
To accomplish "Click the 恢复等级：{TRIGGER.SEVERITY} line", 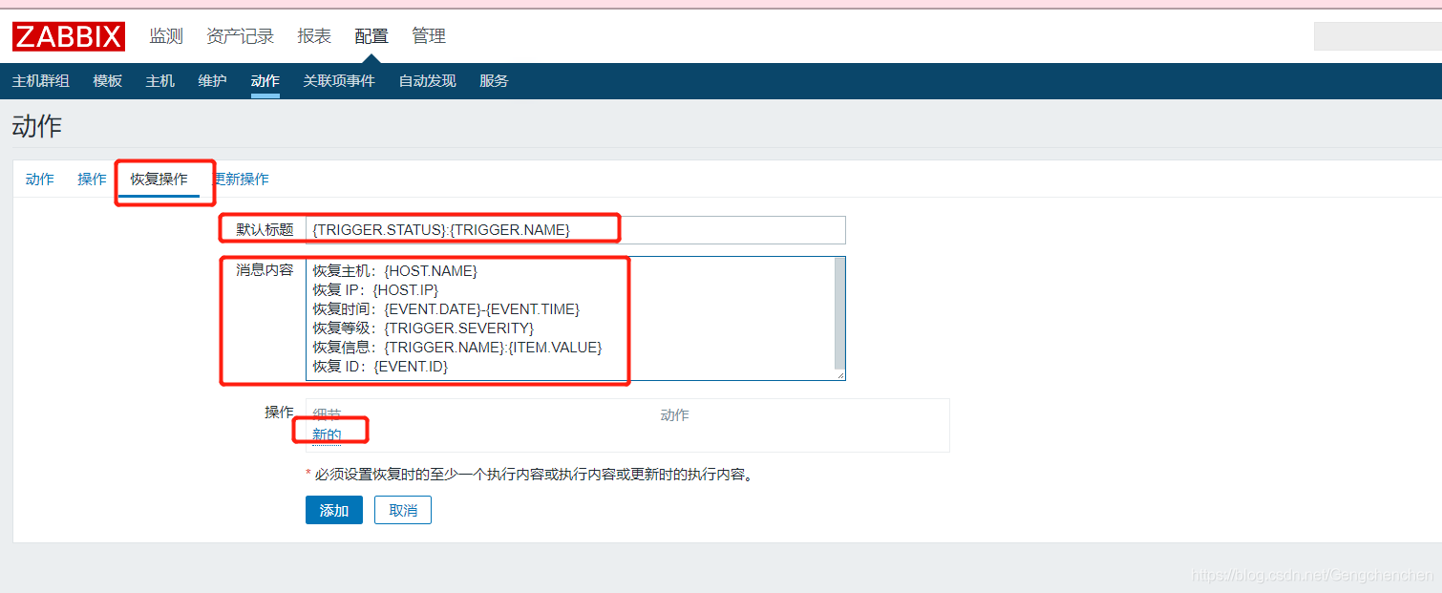I will click(x=423, y=328).
